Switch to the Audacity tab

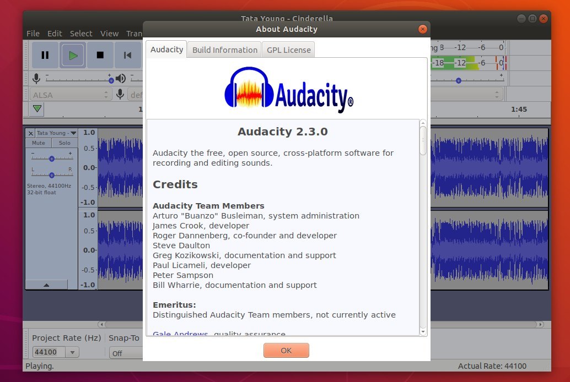[166, 50]
